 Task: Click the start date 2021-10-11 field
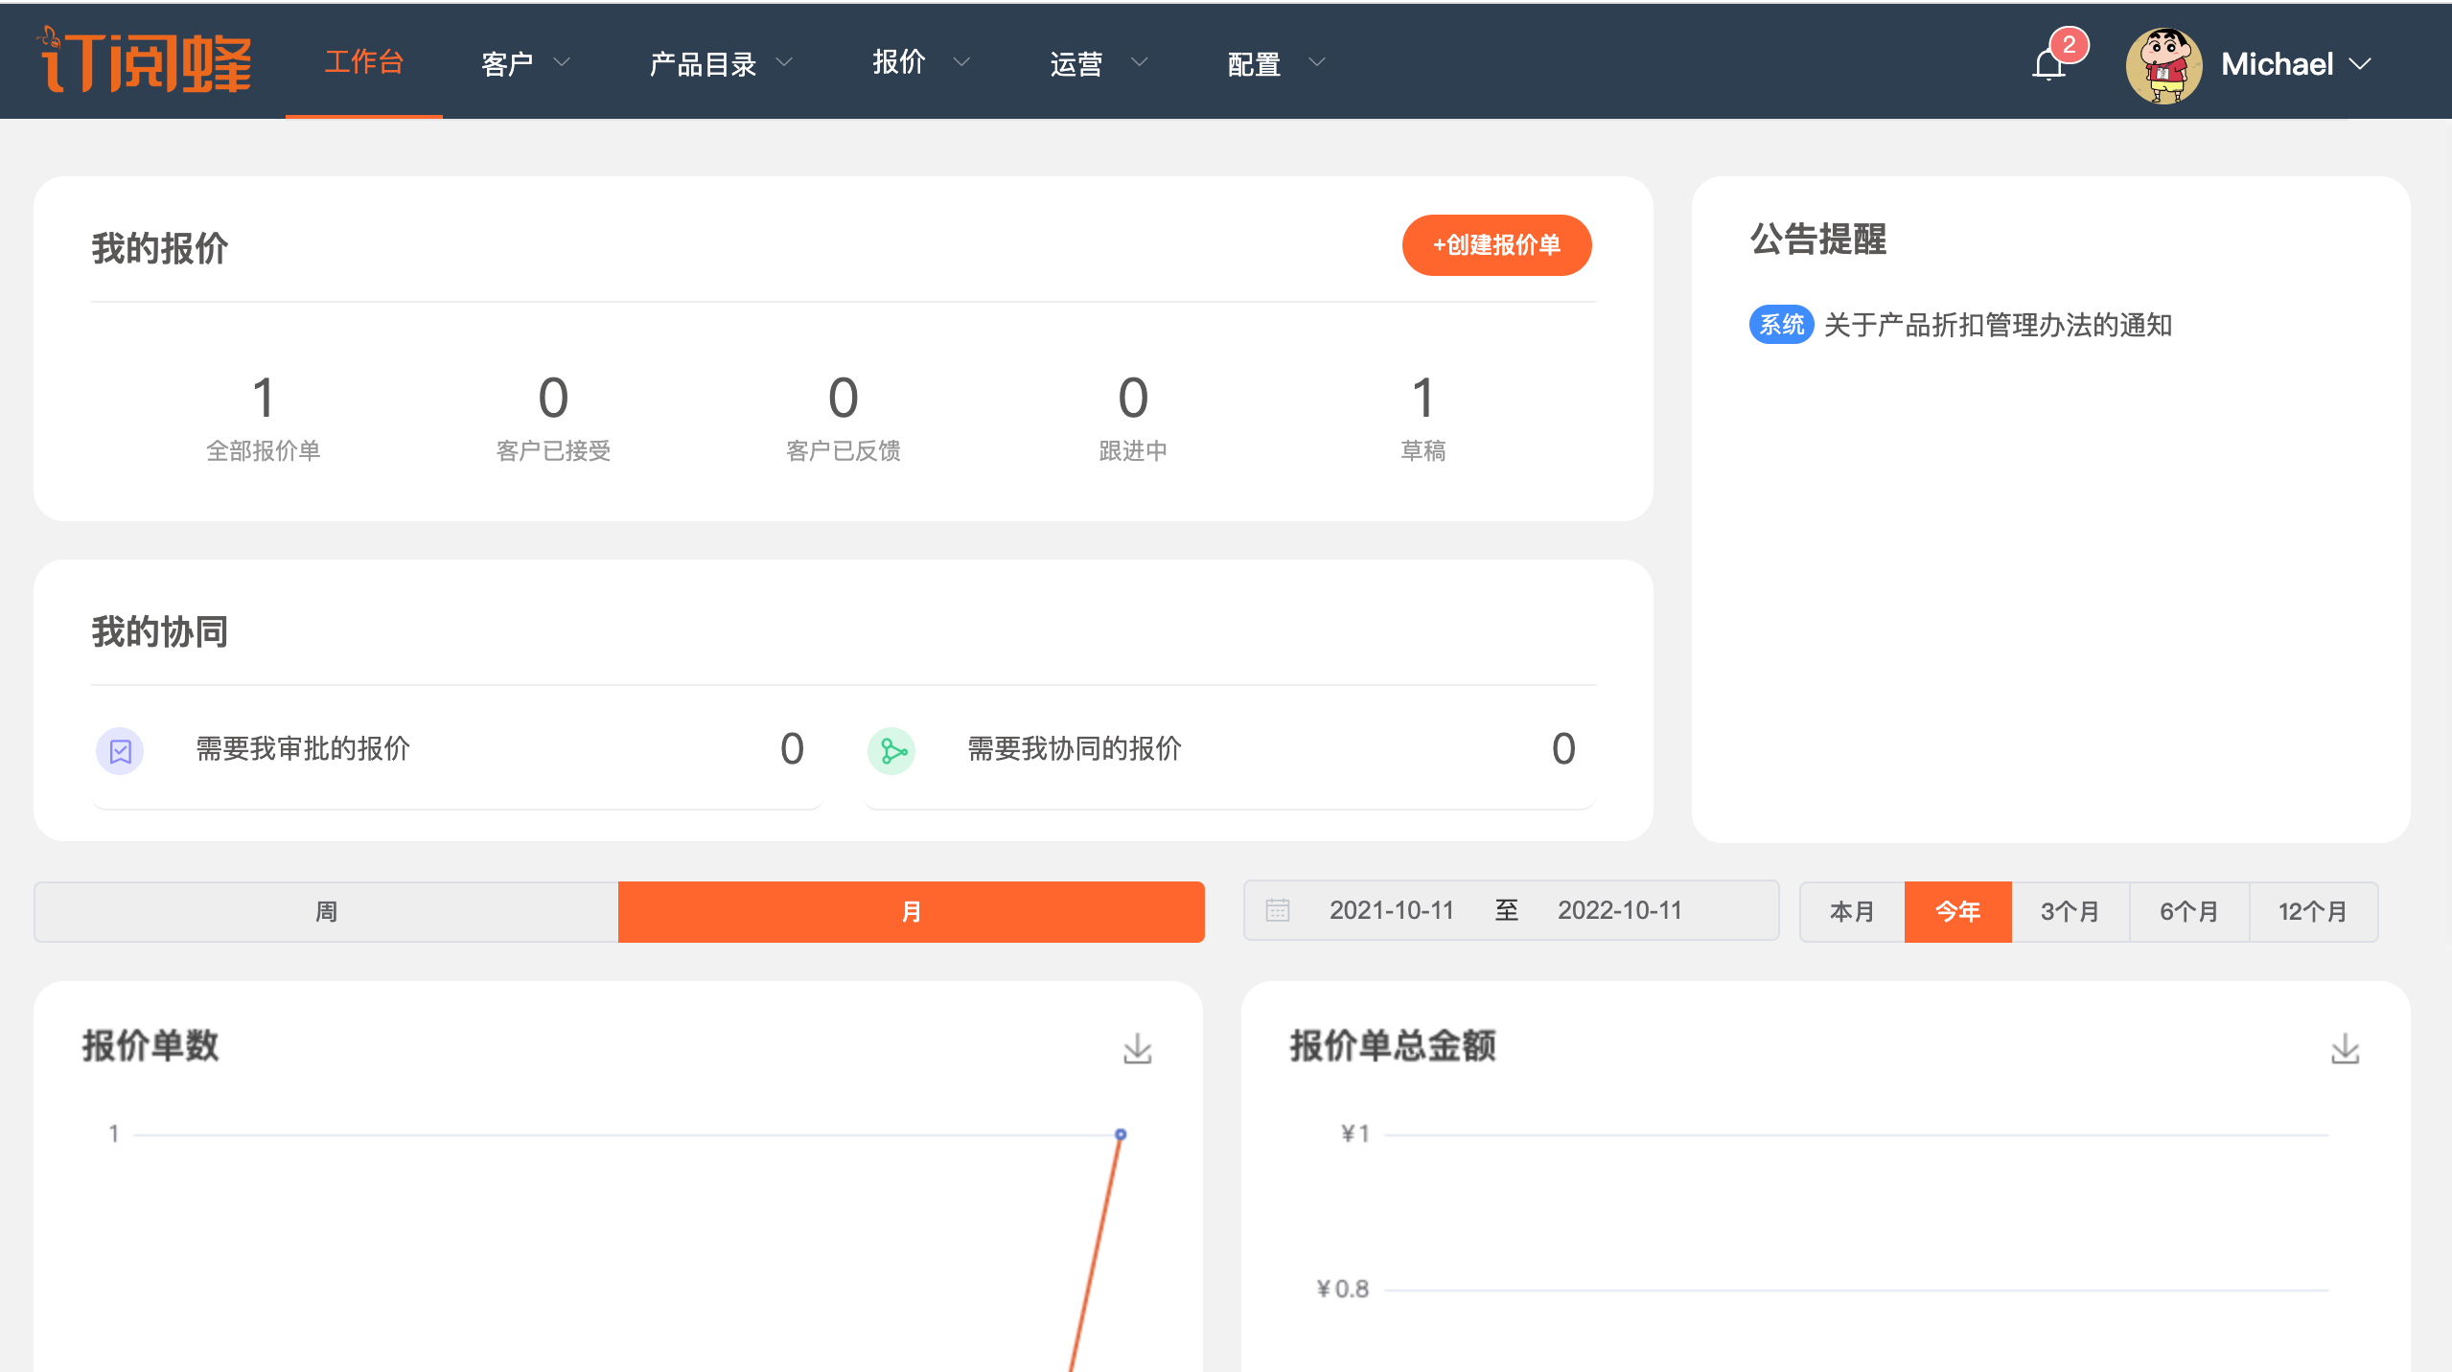(x=1391, y=910)
